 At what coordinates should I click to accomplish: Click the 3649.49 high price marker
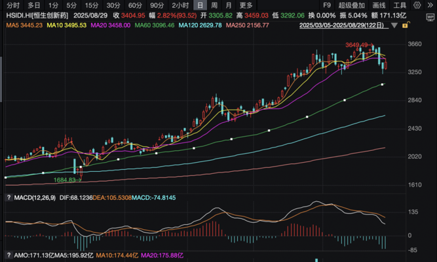pos(356,44)
